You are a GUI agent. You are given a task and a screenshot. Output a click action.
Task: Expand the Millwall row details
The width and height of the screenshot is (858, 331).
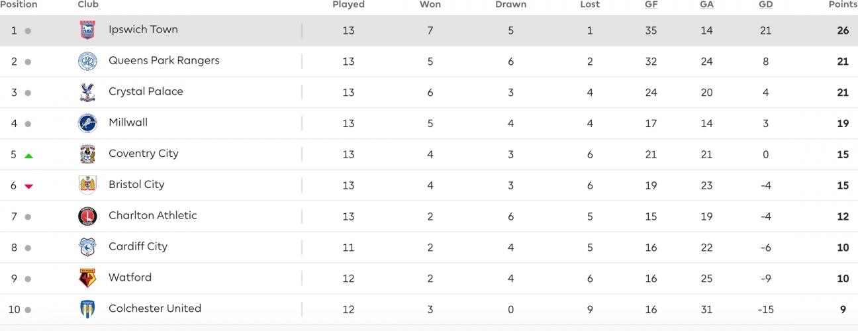(429, 123)
